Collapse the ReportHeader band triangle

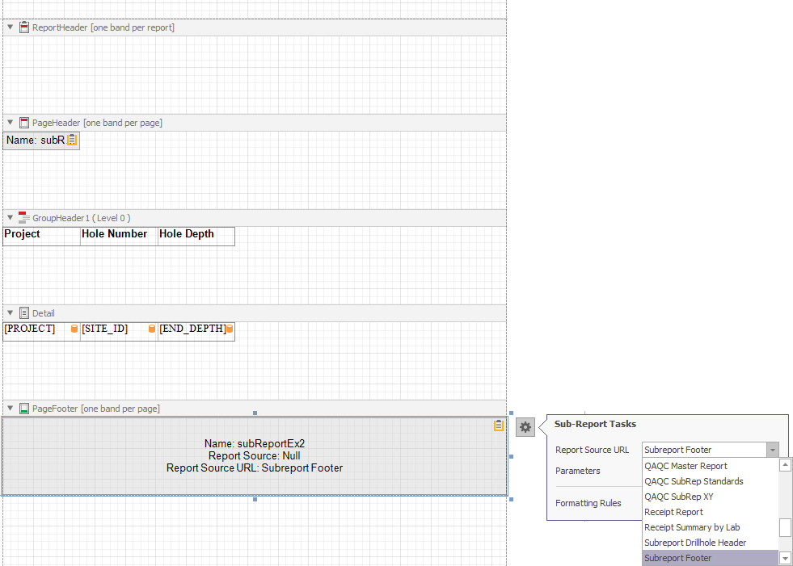pos(11,27)
